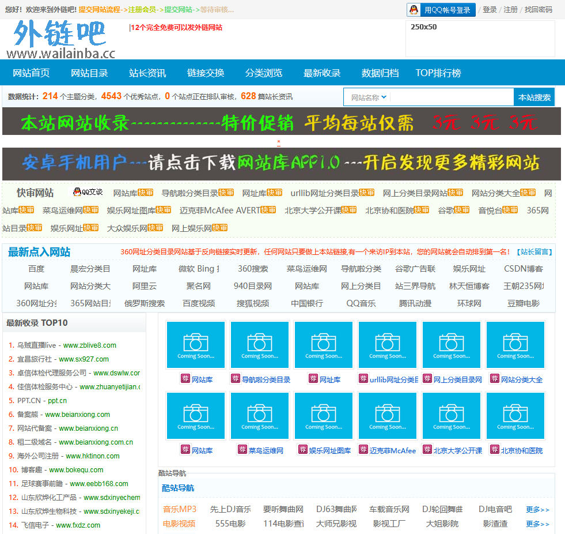565x534 pixels.
Task: Open 网站目录 in the navigation bar
Action: click(x=89, y=73)
